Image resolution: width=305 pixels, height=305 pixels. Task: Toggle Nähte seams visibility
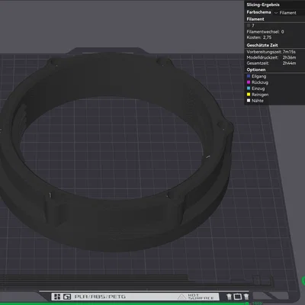[x=249, y=101]
